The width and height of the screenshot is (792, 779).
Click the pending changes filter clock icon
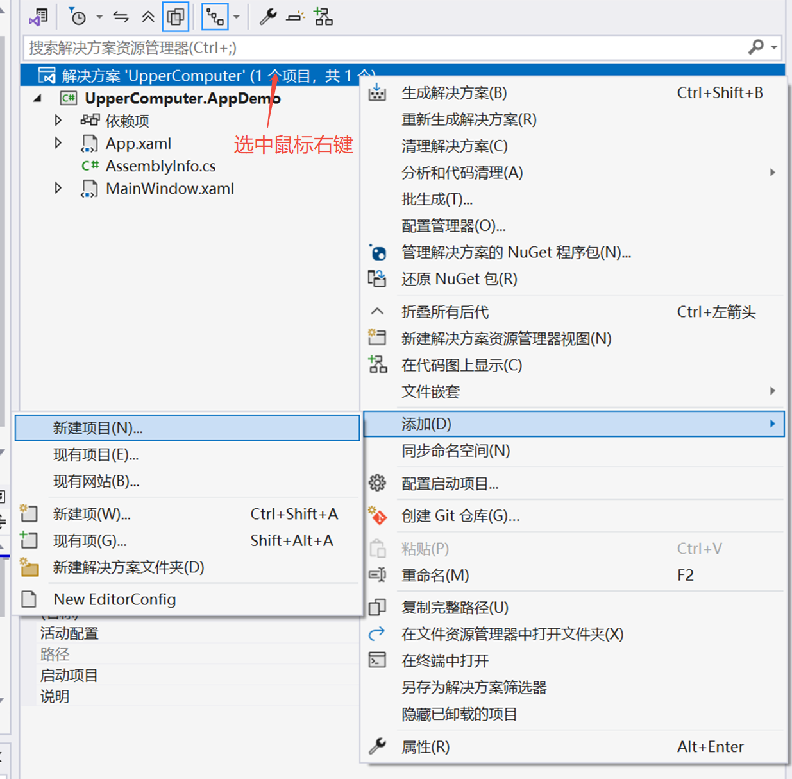(78, 17)
